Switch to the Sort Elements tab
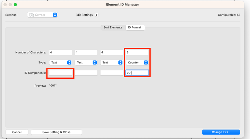Viewport: 250px width, 139px height. coord(113,27)
